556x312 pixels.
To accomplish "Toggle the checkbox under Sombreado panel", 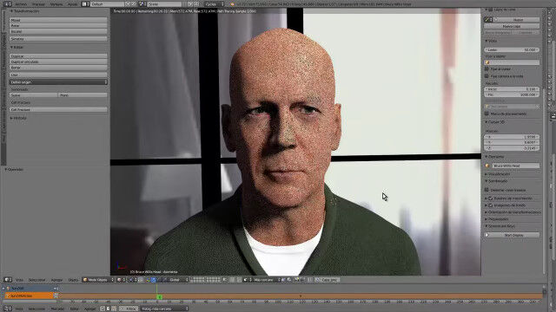I will point(486,190).
